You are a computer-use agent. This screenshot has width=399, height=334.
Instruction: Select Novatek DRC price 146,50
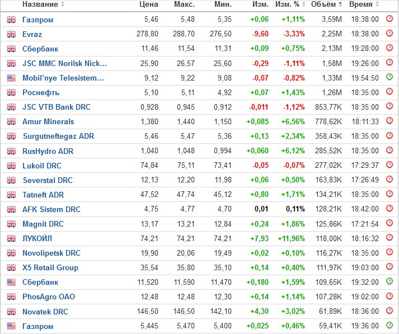tap(148, 312)
